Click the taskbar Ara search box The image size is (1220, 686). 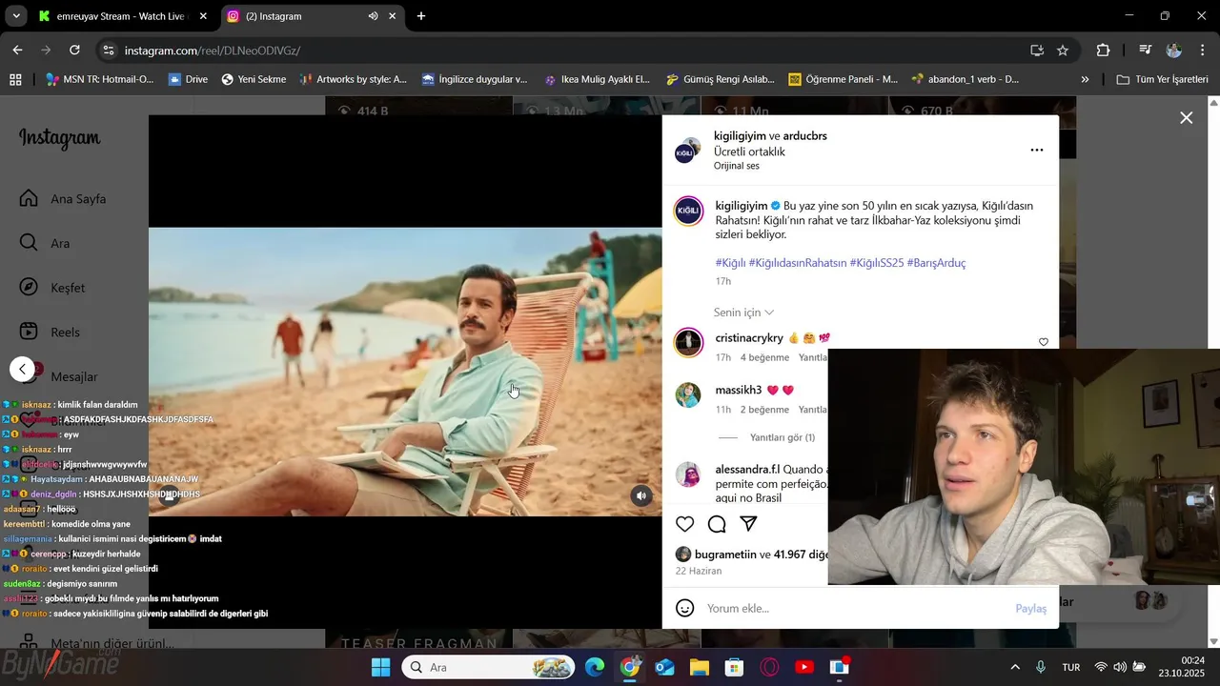[x=488, y=667]
